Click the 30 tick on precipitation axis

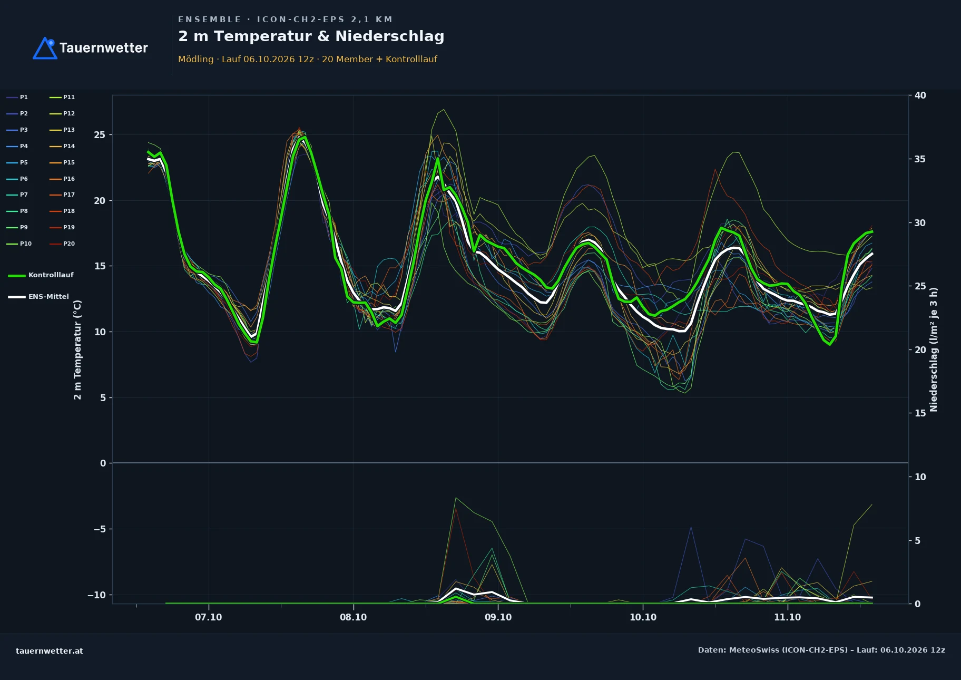click(x=920, y=223)
